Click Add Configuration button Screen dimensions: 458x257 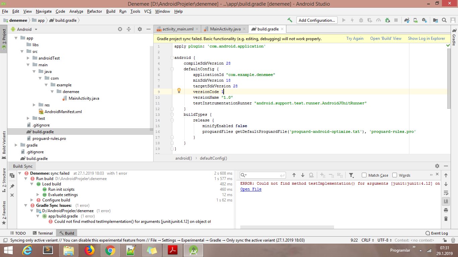(x=317, y=20)
